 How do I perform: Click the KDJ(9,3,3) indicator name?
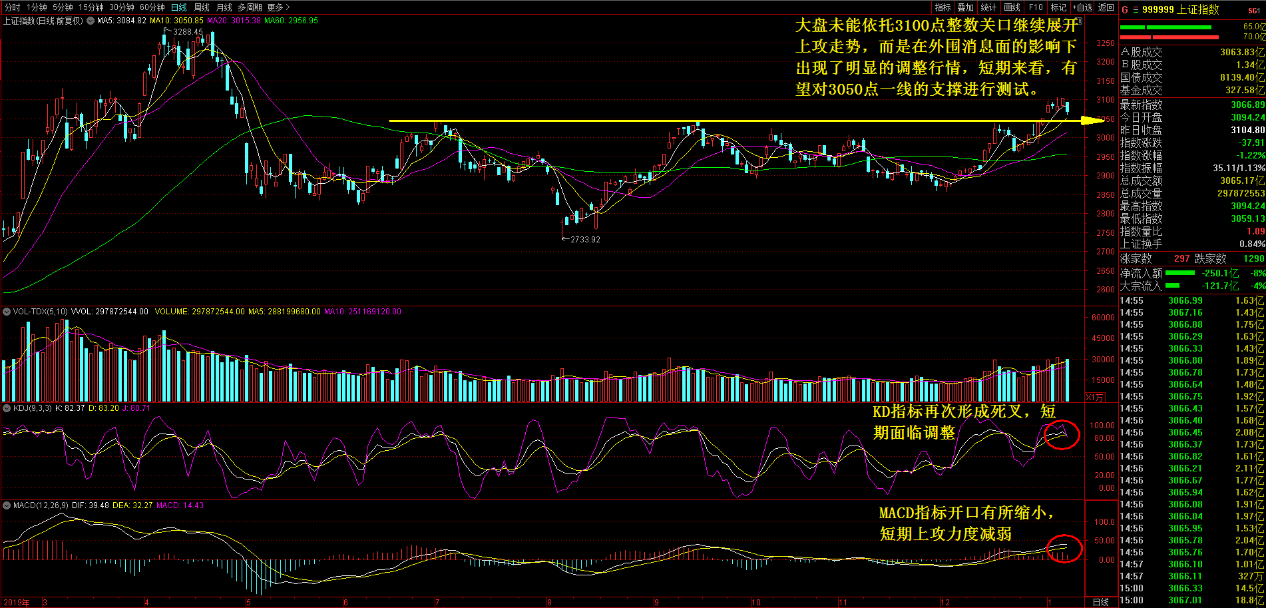tap(32, 408)
